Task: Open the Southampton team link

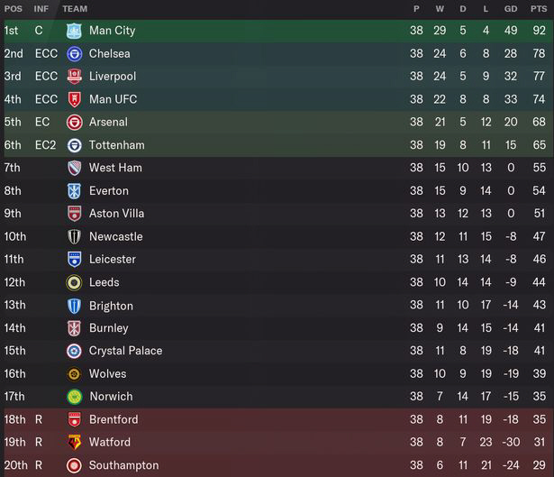Action: tap(124, 465)
